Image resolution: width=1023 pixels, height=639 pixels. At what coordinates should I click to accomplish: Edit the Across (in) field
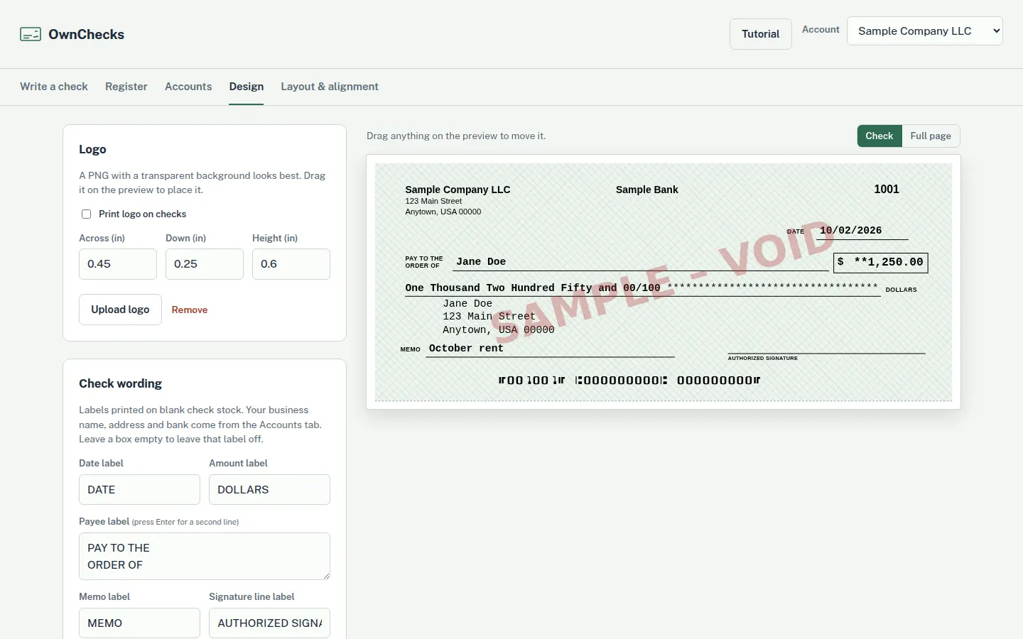click(118, 264)
